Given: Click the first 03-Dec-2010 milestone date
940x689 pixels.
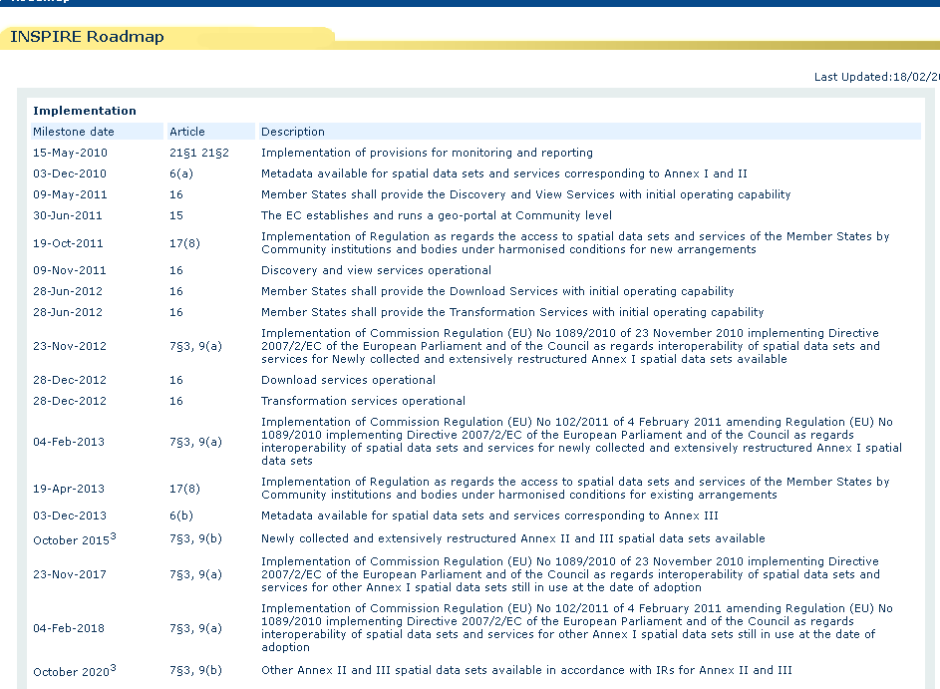Looking at the screenshot, I should 70,173.
